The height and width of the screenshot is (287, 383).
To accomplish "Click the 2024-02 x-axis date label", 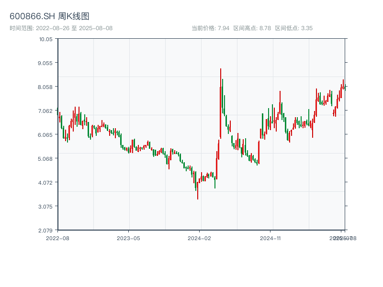I will point(200,238).
